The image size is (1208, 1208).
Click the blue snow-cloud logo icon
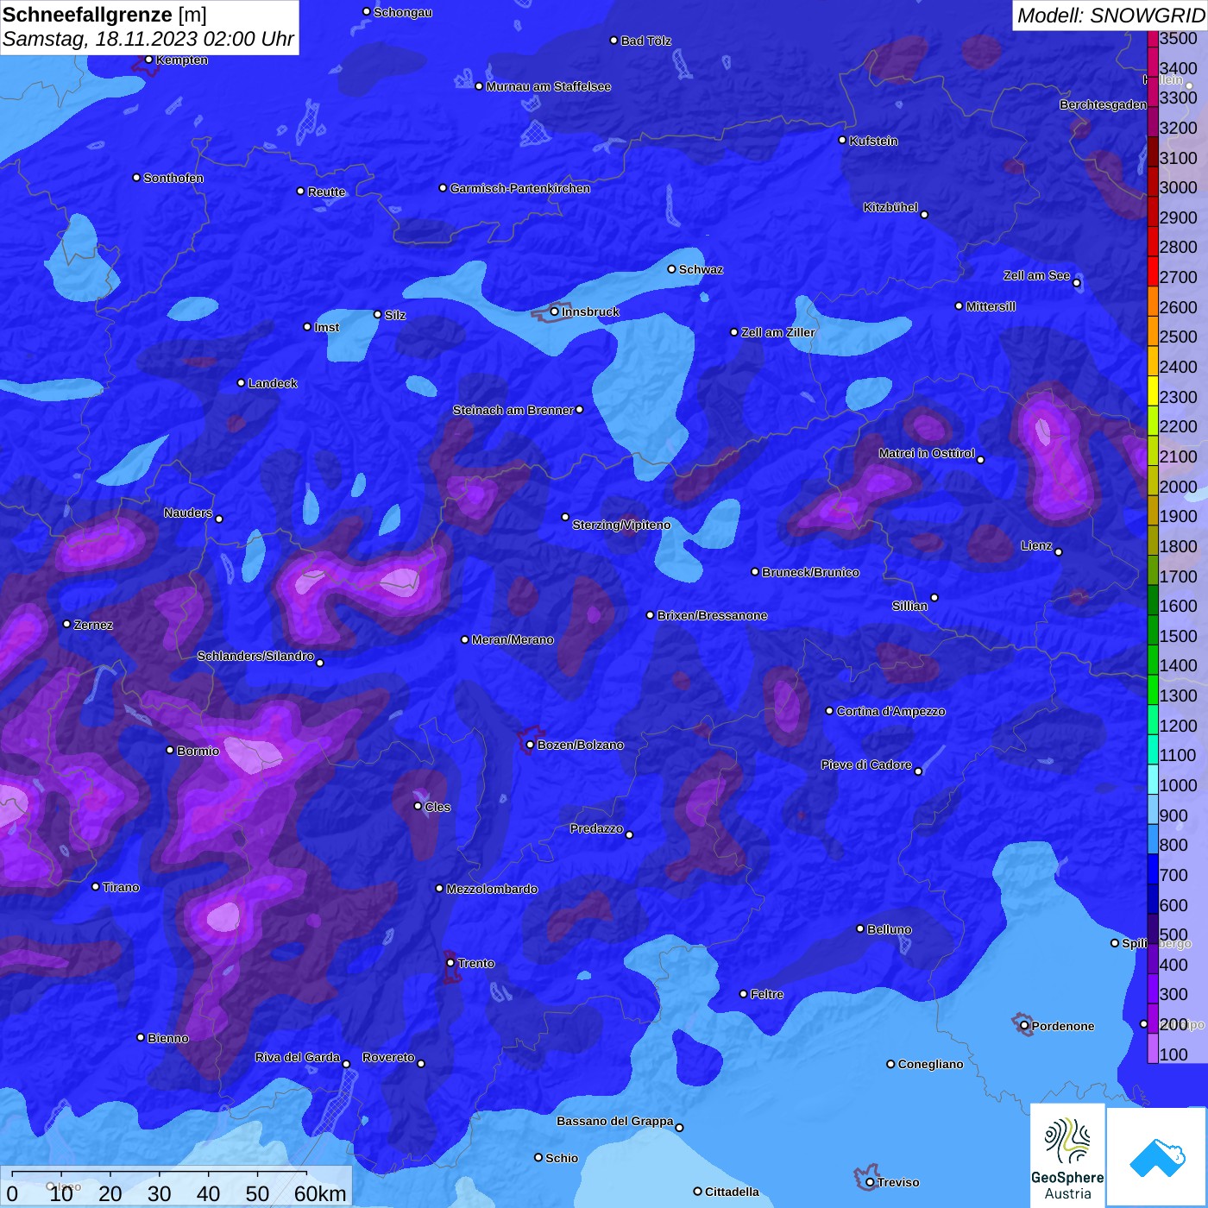point(1157,1157)
